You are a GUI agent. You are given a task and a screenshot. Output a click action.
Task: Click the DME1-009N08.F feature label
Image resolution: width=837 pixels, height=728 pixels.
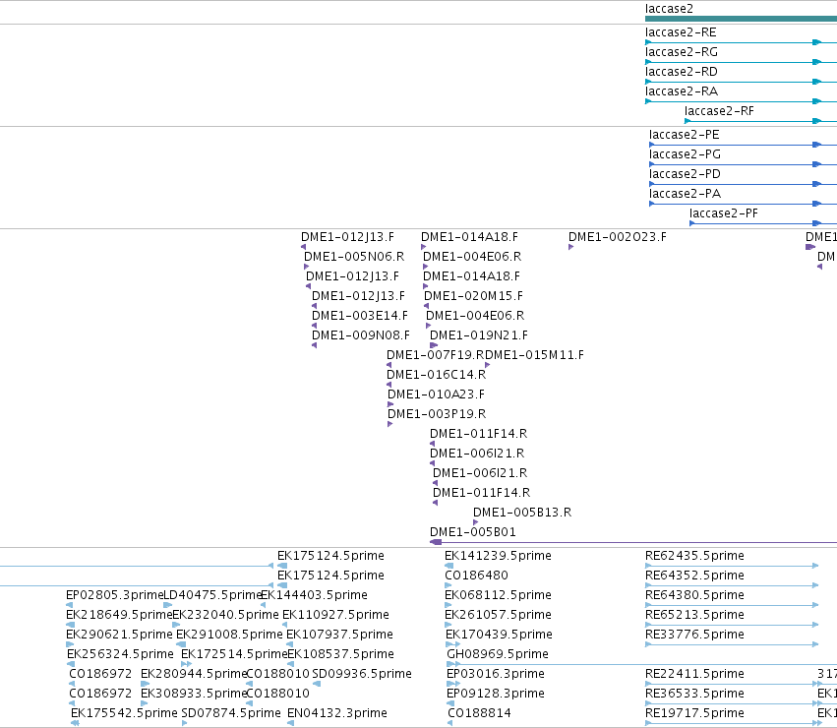tap(360, 335)
